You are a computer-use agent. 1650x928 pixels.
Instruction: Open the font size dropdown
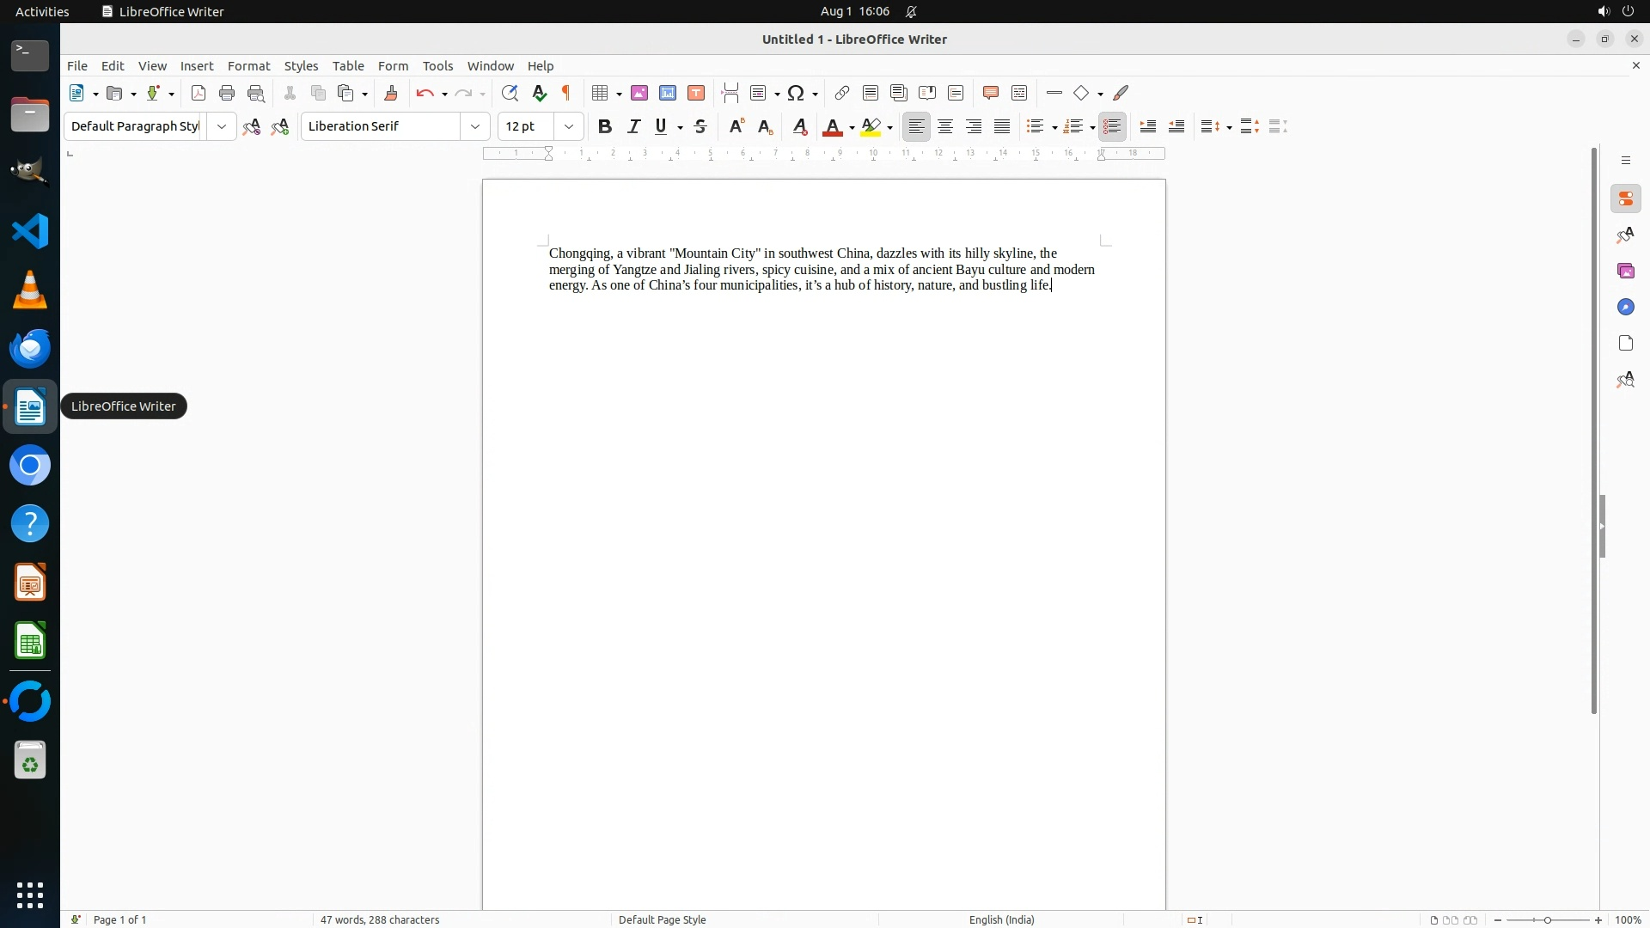coord(569,127)
